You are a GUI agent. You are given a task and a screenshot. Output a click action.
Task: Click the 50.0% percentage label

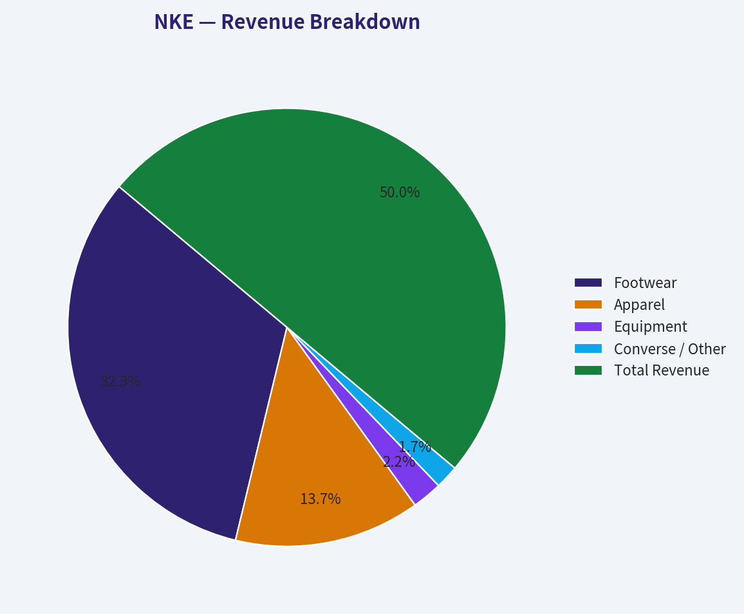(x=400, y=192)
